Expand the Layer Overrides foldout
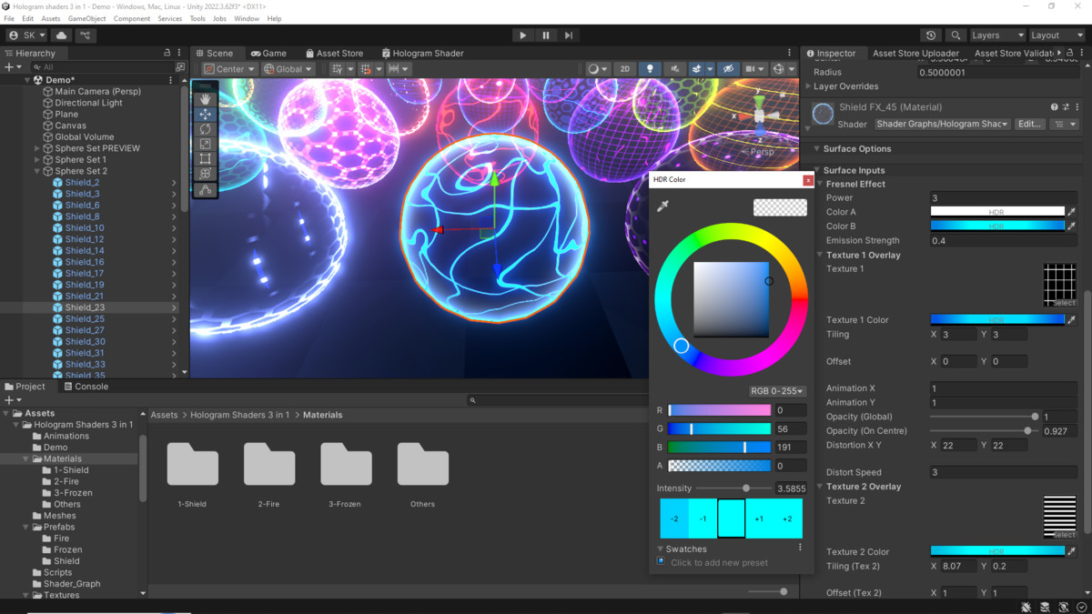Viewport: 1092px width, 614px height. [808, 86]
